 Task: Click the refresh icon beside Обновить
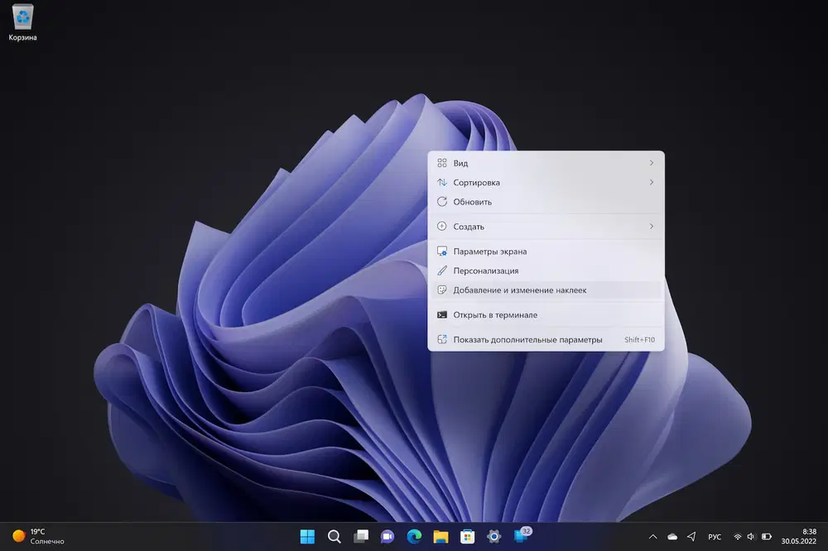point(442,202)
